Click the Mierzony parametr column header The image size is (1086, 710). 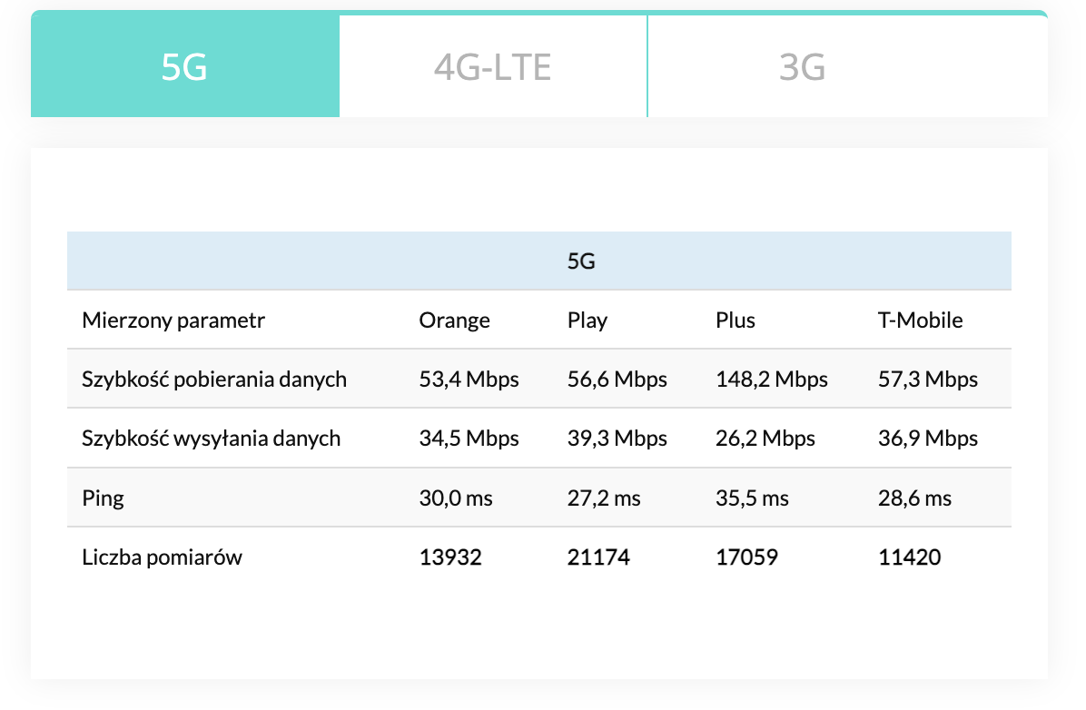coord(173,320)
